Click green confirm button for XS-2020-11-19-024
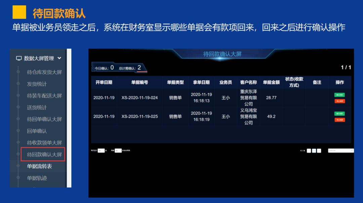The width and height of the screenshot is (363, 203). coord(339,95)
